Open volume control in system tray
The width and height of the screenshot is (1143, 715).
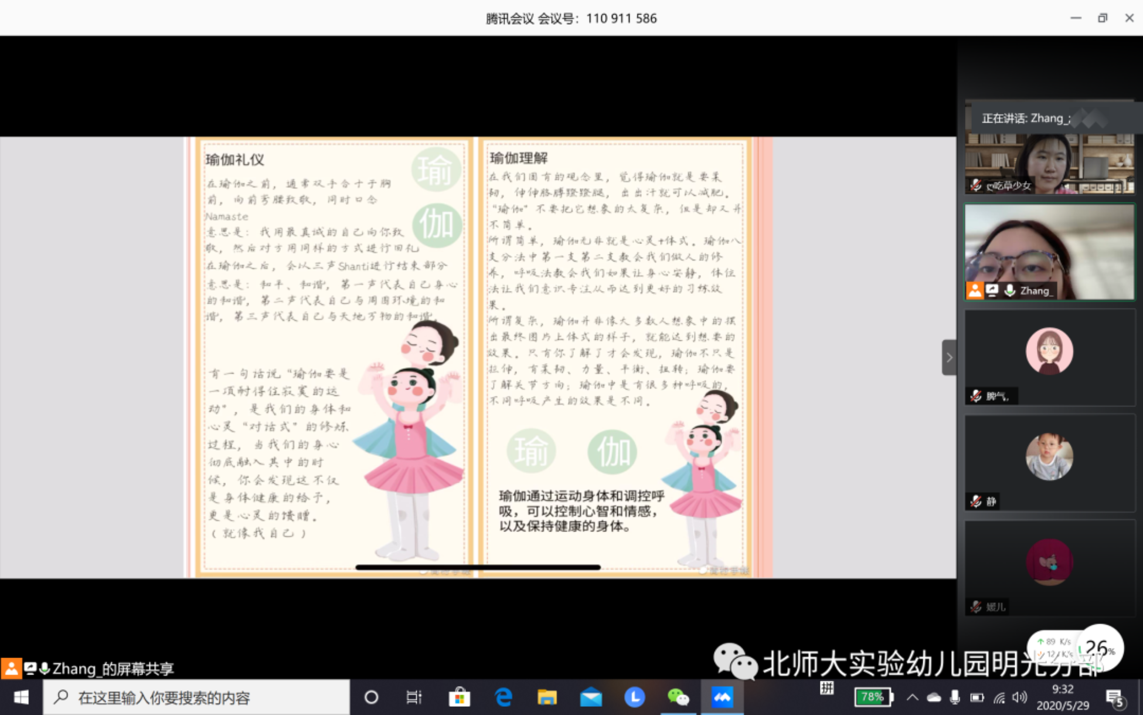tap(1020, 697)
